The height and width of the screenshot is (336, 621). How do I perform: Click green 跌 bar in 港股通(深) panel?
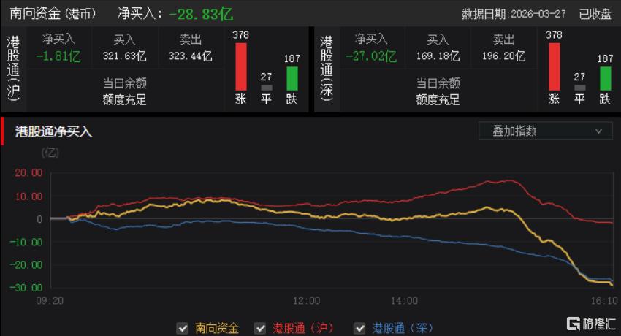point(605,77)
